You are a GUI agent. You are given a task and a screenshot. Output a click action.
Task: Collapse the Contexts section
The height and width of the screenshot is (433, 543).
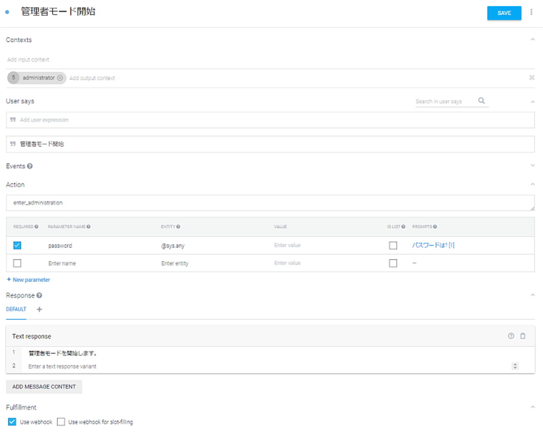tap(533, 40)
